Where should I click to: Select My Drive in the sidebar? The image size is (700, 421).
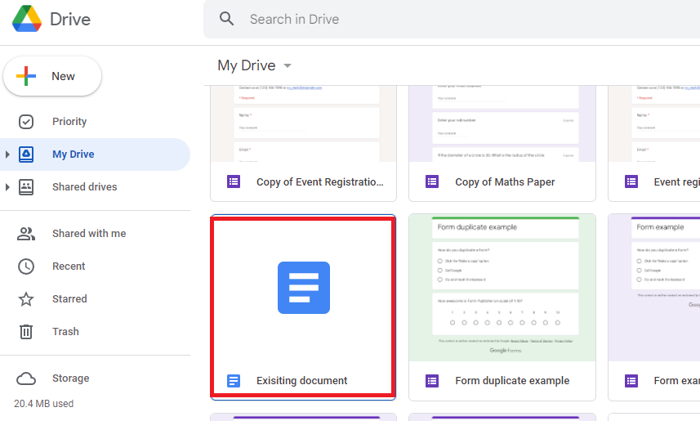[x=95, y=155]
